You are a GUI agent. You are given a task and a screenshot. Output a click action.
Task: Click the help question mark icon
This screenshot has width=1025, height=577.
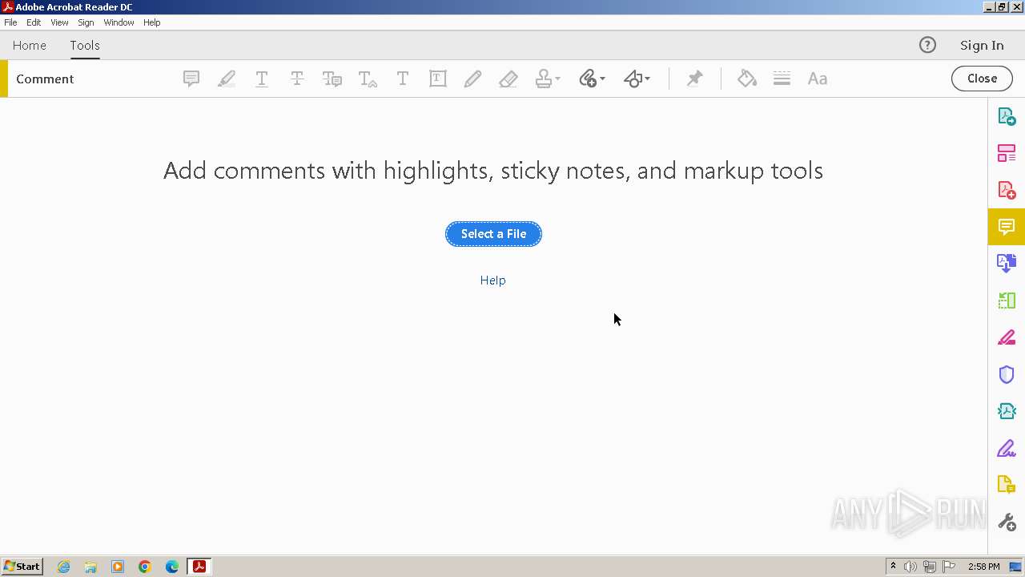[x=927, y=46]
